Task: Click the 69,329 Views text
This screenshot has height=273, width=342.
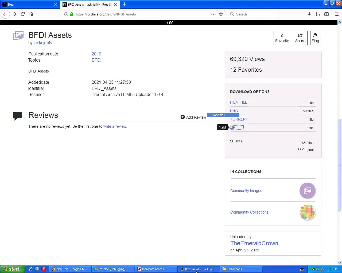Action: click(x=247, y=59)
